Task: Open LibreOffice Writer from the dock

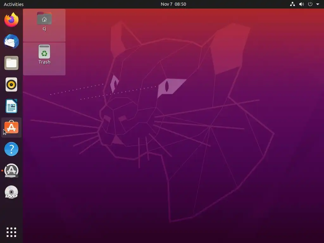Action: [x=11, y=106]
